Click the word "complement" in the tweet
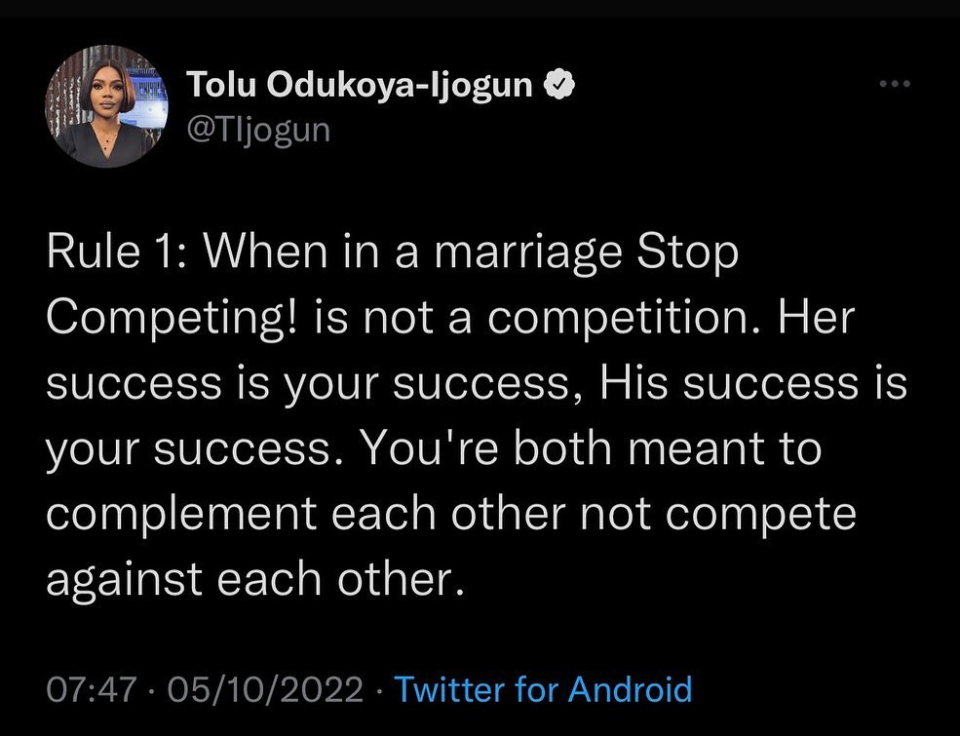Viewport: 960px width, 736px height. pos(178,514)
